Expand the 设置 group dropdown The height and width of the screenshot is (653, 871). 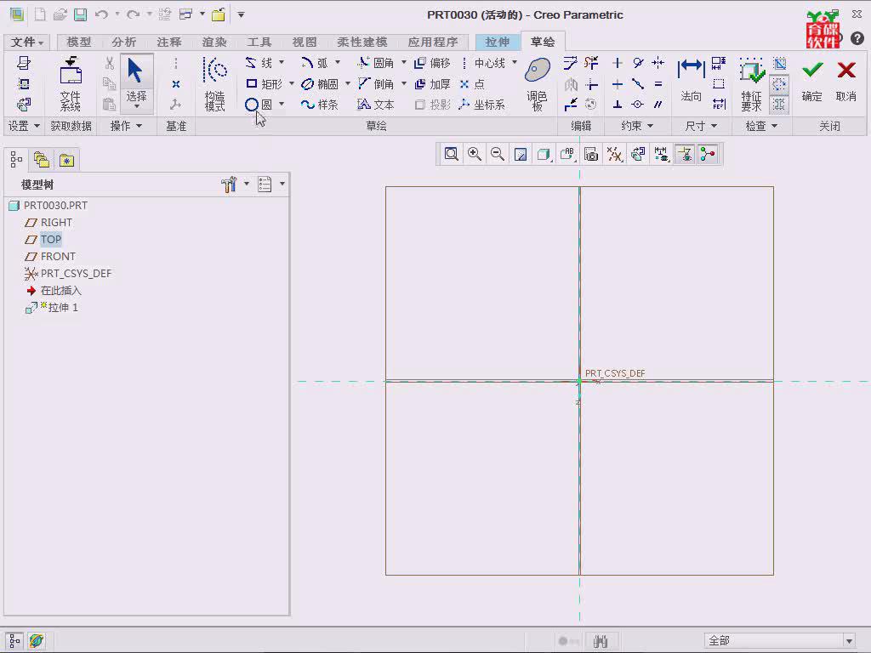tap(24, 126)
